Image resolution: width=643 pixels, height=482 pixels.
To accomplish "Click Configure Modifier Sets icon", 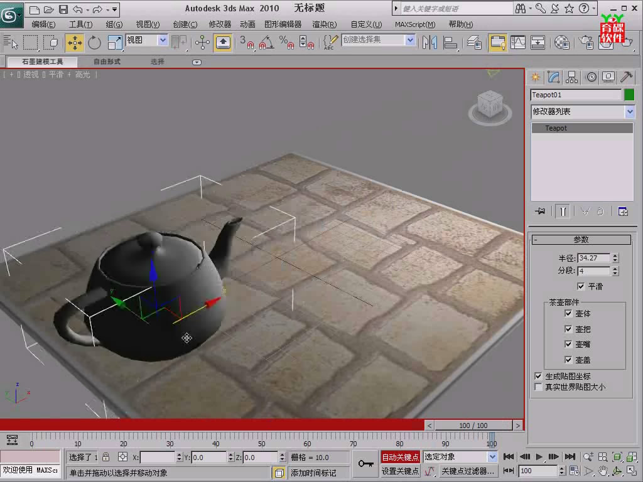I will [x=623, y=211].
